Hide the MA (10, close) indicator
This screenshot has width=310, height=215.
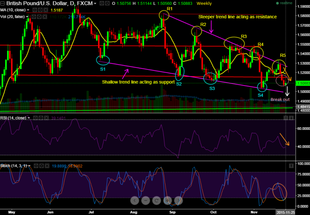34,10
